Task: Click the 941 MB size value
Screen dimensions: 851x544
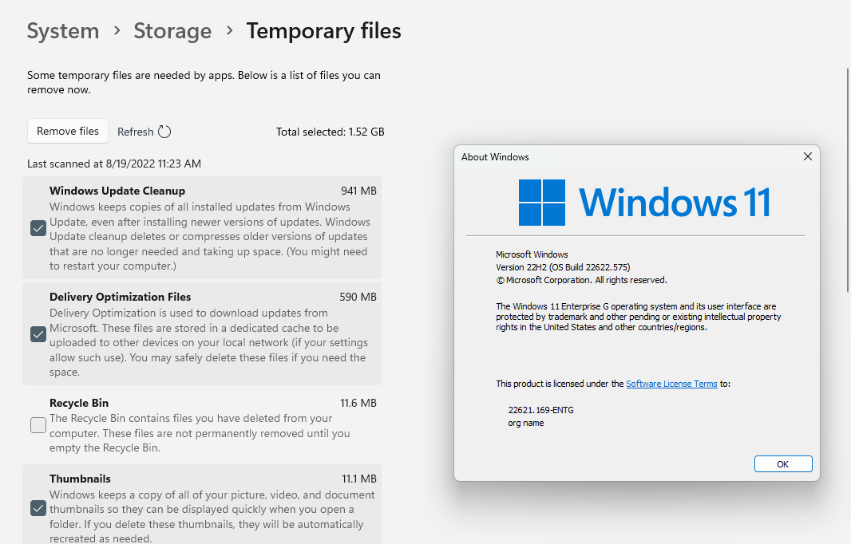Action: pos(358,191)
